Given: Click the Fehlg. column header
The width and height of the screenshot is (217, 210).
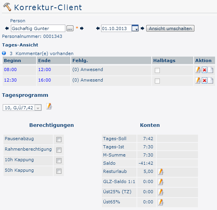Looking at the screenshot, I should click(111, 61).
